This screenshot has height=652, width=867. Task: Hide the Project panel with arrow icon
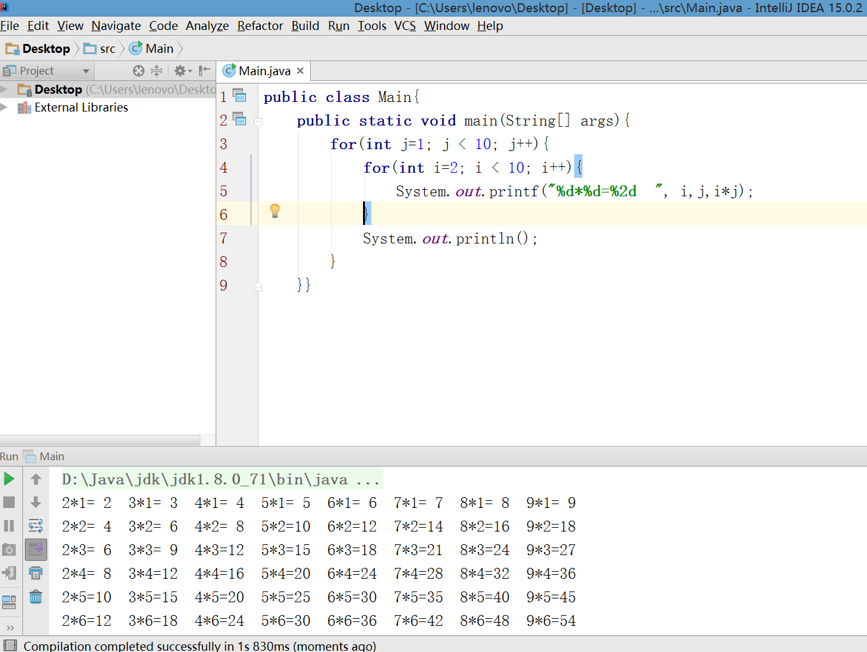204,71
